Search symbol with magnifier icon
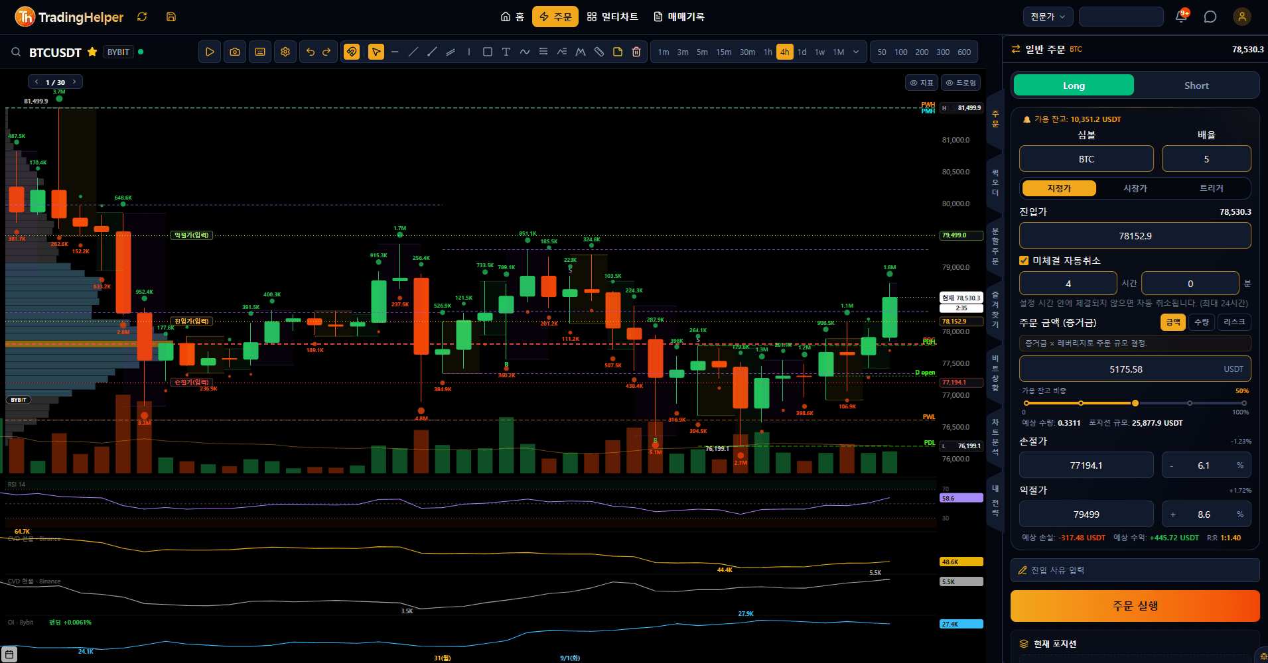Viewport: 1268px width, 663px height. coord(16,52)
